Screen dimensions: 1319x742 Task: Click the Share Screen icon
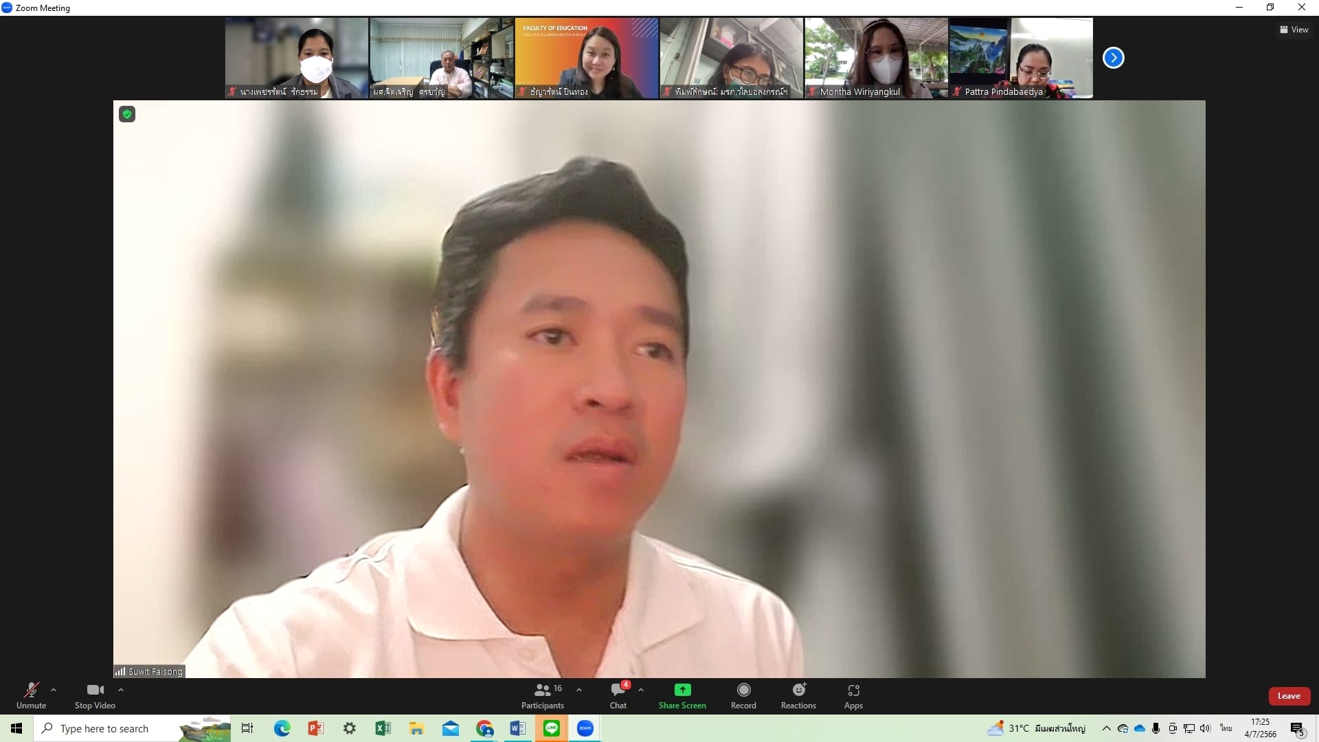(x=681, y=690)
